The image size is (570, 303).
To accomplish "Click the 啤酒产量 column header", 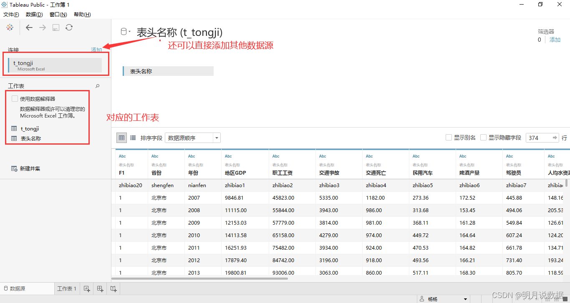I will 469,173.
